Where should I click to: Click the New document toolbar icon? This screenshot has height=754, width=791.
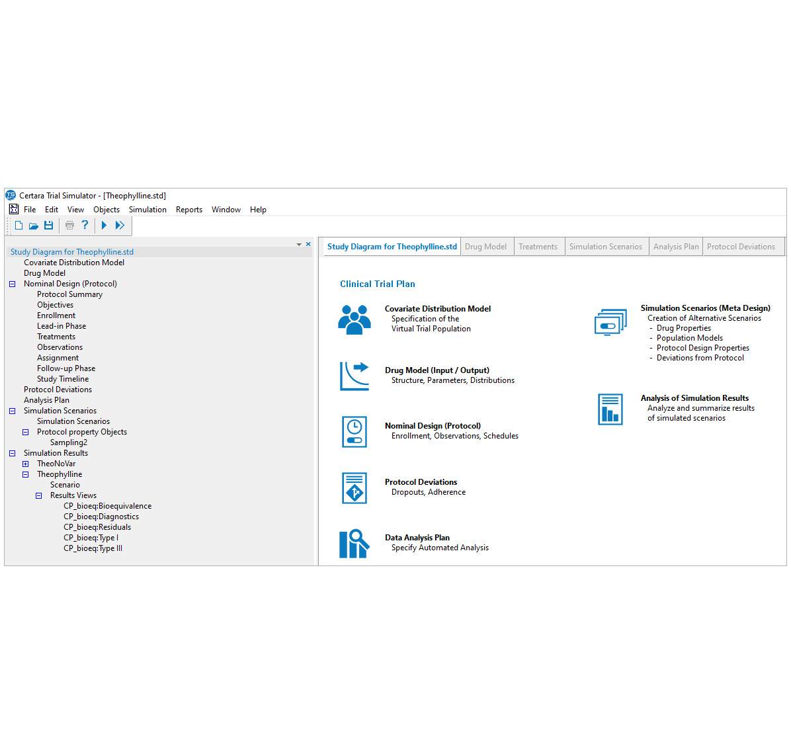pos(19,226)
